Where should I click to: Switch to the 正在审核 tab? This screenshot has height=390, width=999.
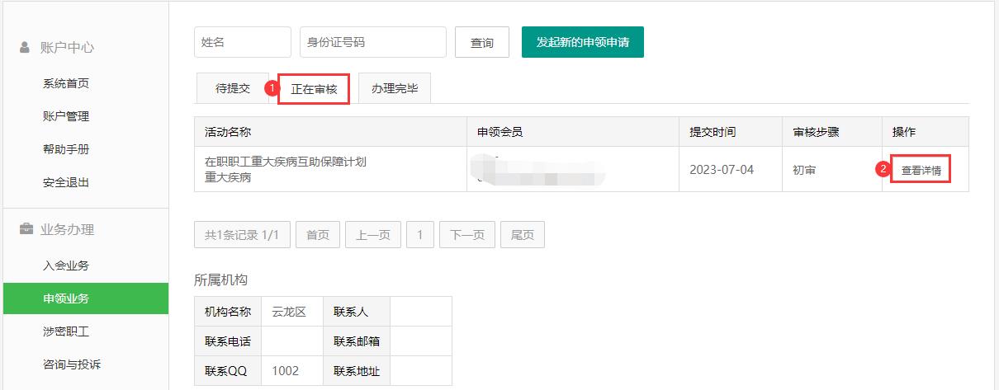pos(314,89)
